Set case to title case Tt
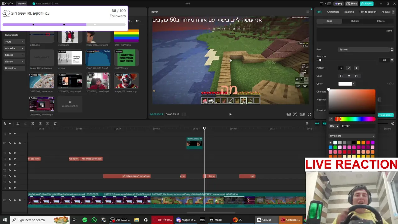This screenshot has width=398, height=224. pos(356,76)
